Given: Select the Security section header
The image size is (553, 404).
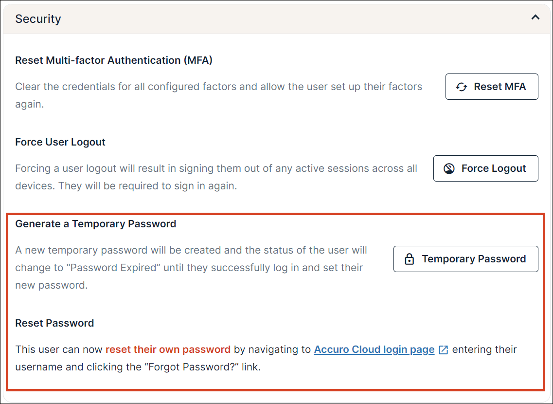Looking at the screenshot, I should coord(38,18).
